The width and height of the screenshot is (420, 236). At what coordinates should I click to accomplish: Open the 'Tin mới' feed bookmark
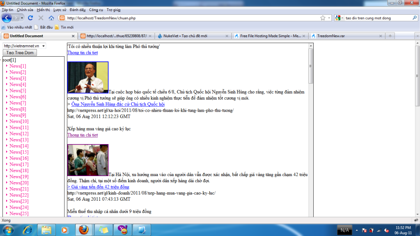tap(64, 27)
